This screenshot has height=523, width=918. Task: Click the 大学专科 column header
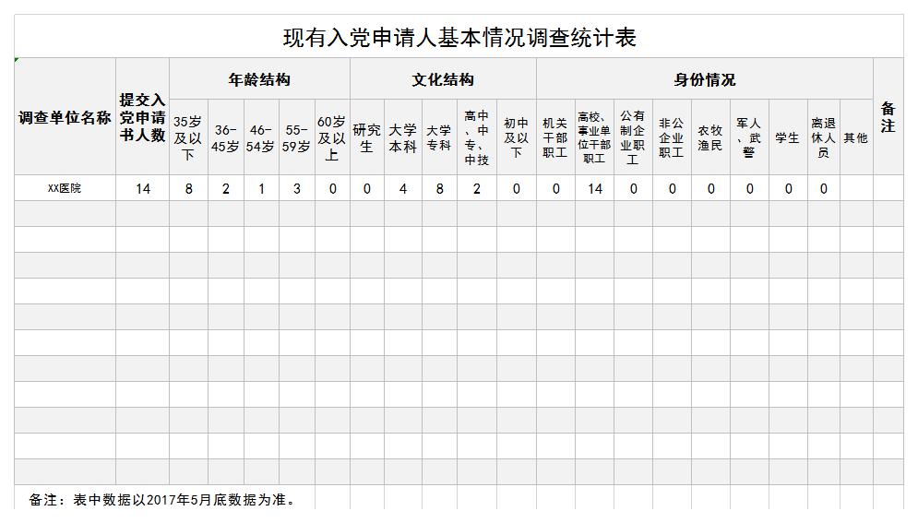pyautogui.click(x=439, y=137)
